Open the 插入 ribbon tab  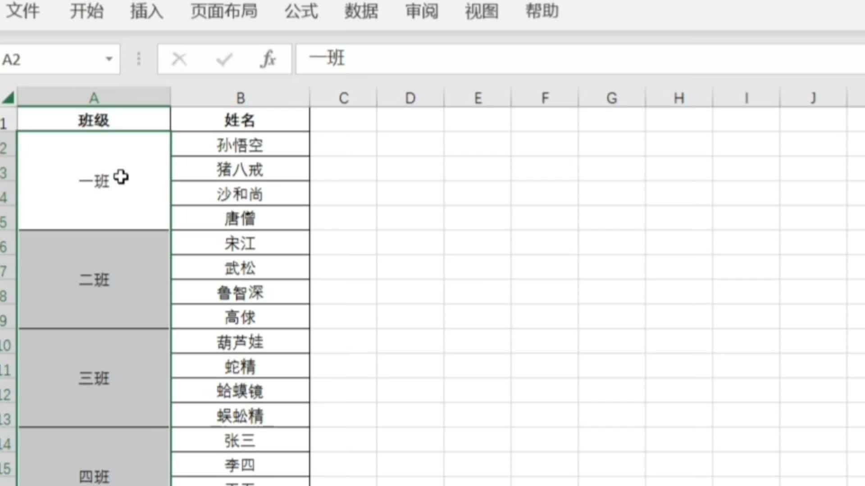[147, 11]
